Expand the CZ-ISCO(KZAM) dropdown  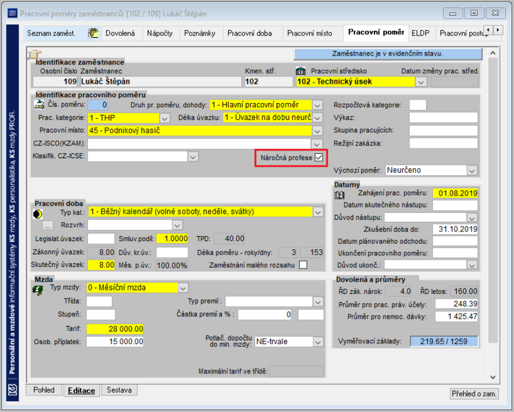tap(316, 144)
